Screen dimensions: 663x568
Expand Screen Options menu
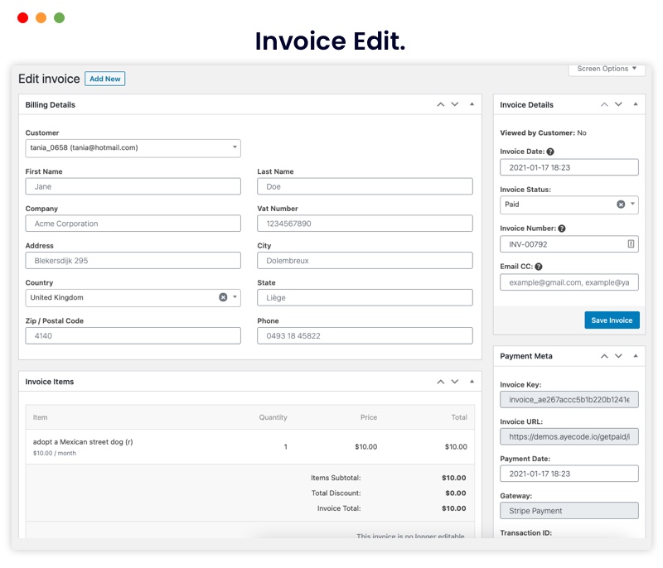pyautogui.click(x=607, y=69)
